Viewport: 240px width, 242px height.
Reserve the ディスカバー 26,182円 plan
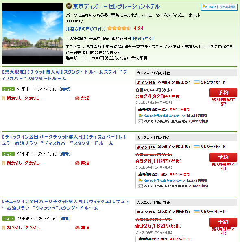tap(223, 157)
